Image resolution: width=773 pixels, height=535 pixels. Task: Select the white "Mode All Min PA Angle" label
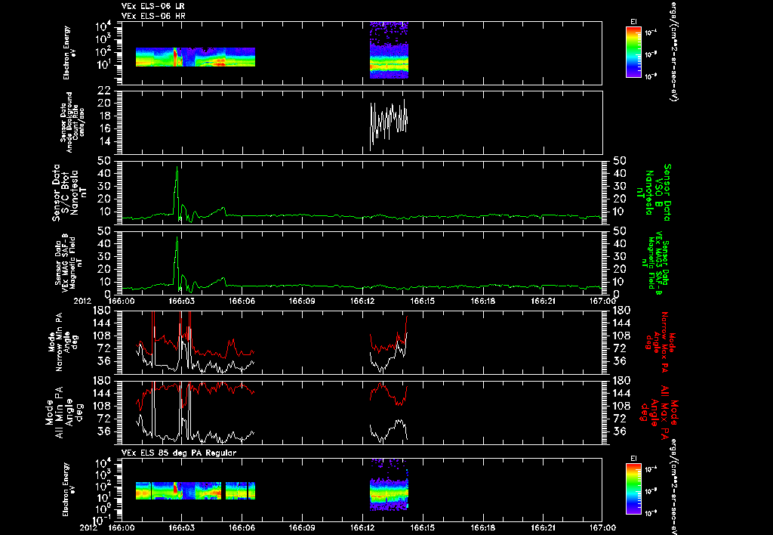pos(63,412)
